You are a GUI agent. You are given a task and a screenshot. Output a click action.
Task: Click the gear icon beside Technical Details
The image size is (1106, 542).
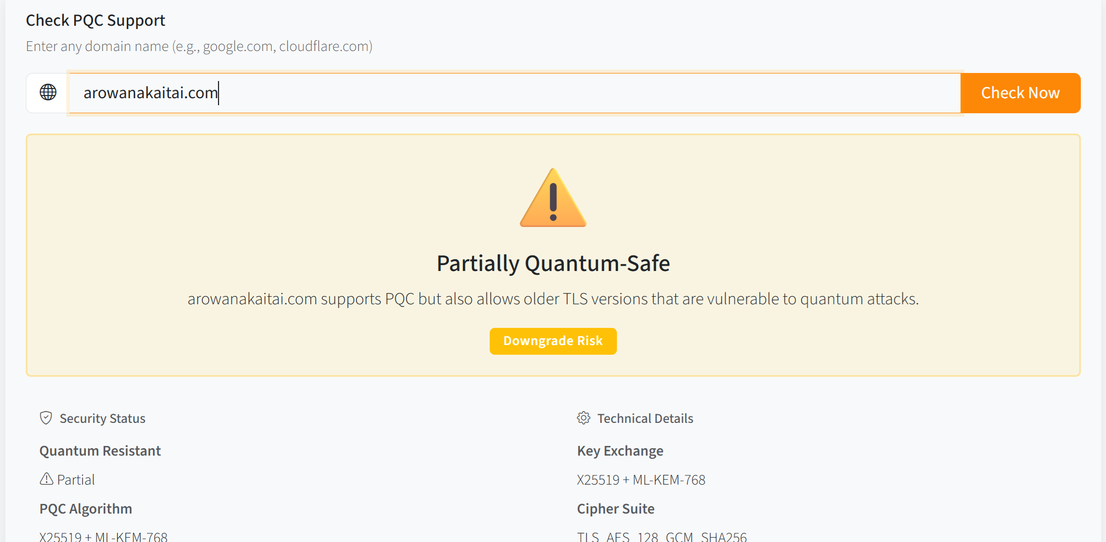pos(584,418)
